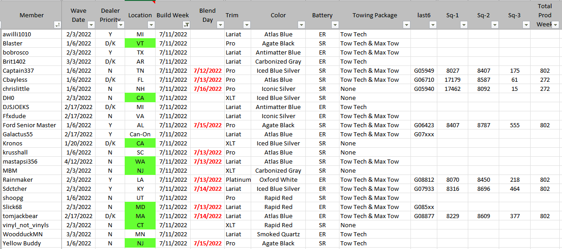This screenshot has width=562, height=249.
Task: Expand the Dealer Priority filter dropdown
Action: 121,25
